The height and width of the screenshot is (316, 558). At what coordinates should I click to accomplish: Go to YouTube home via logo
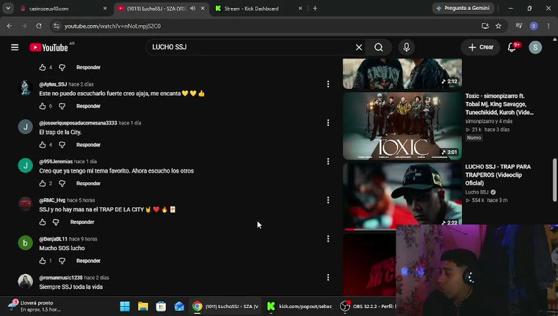49,47
